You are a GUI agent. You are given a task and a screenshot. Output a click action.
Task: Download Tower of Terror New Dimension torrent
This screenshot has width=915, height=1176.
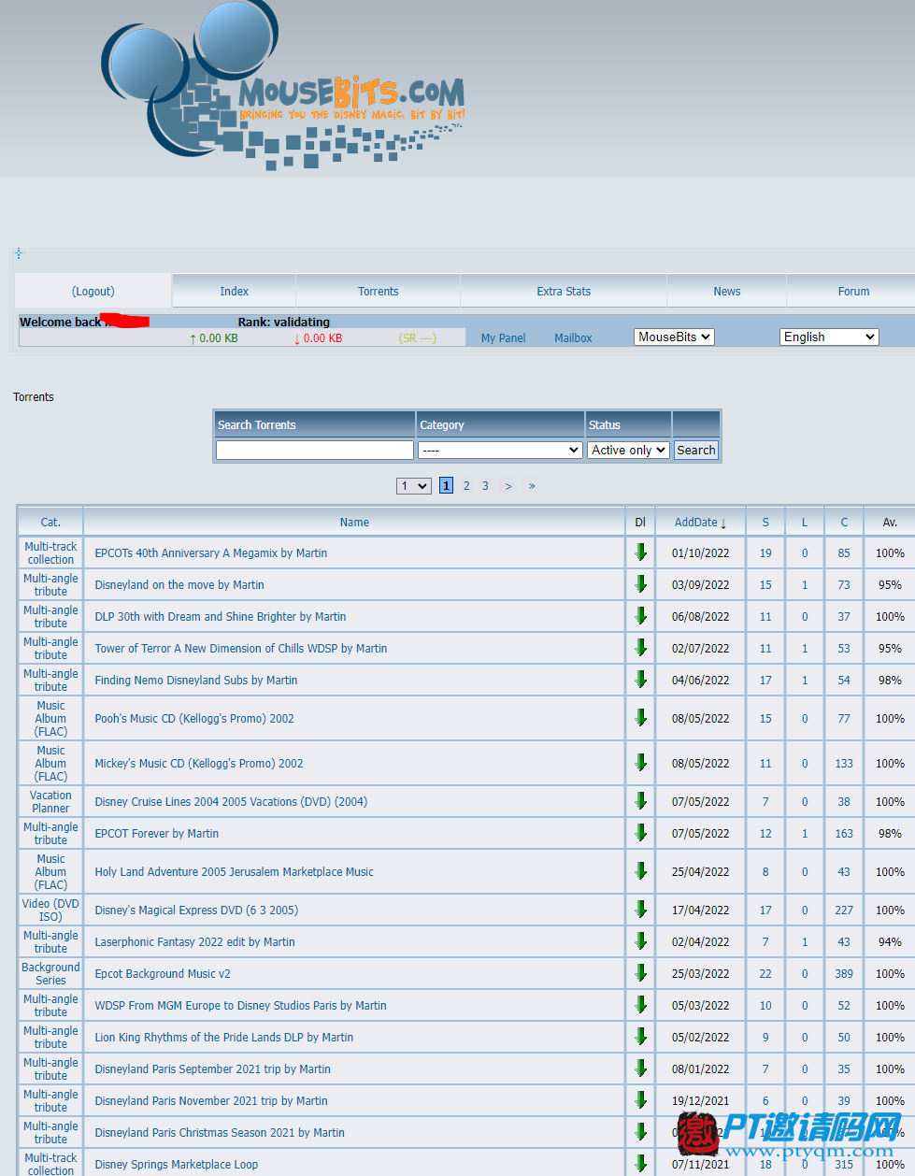tap(640, 648)
